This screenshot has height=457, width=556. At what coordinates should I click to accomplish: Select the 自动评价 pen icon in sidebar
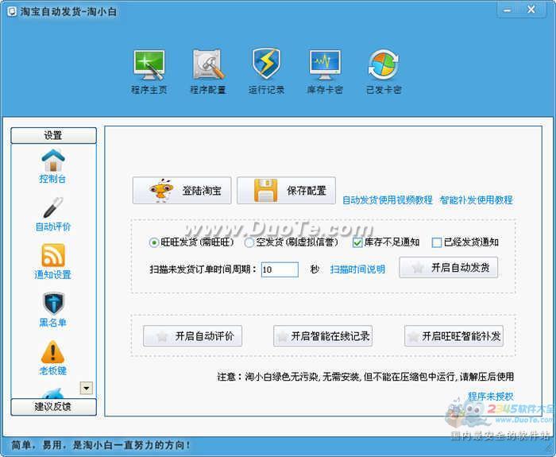53,208
